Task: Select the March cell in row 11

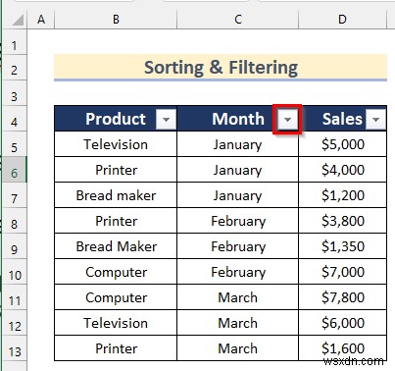Action: pyautogui.click(x=238, y=297)
